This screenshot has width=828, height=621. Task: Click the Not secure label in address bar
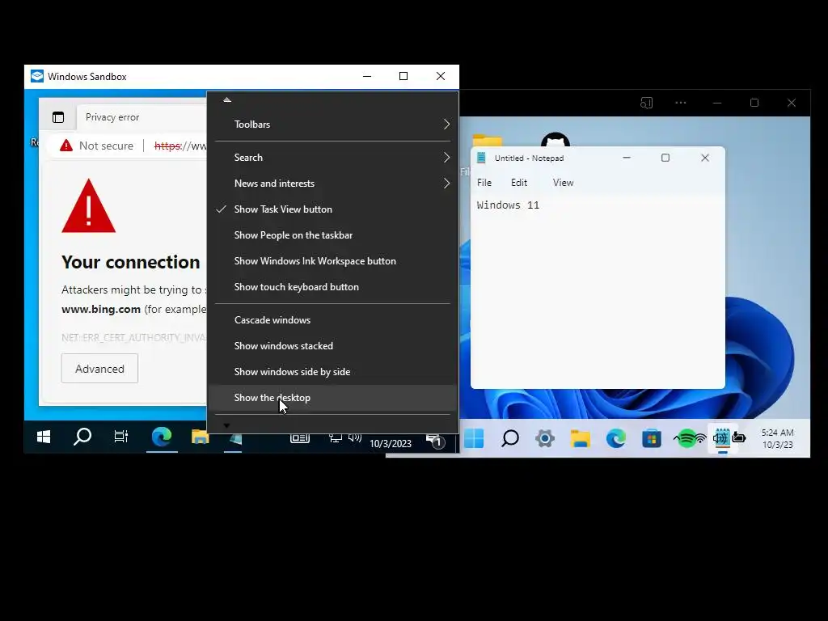click(x=106, y=146)
